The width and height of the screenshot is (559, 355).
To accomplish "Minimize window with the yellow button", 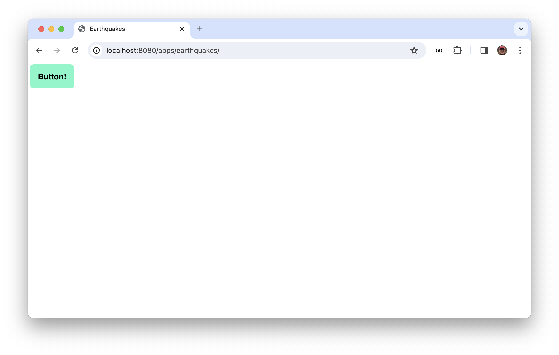I will (x=51, y=29).
